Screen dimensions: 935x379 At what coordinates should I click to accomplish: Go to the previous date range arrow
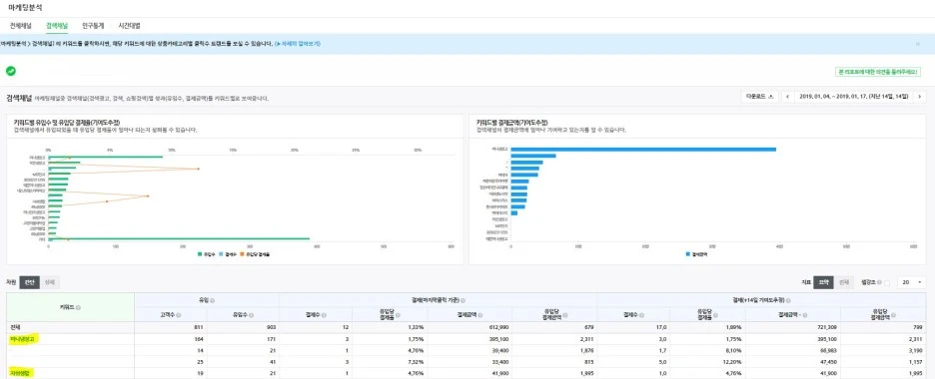click(x=788, y=96)
